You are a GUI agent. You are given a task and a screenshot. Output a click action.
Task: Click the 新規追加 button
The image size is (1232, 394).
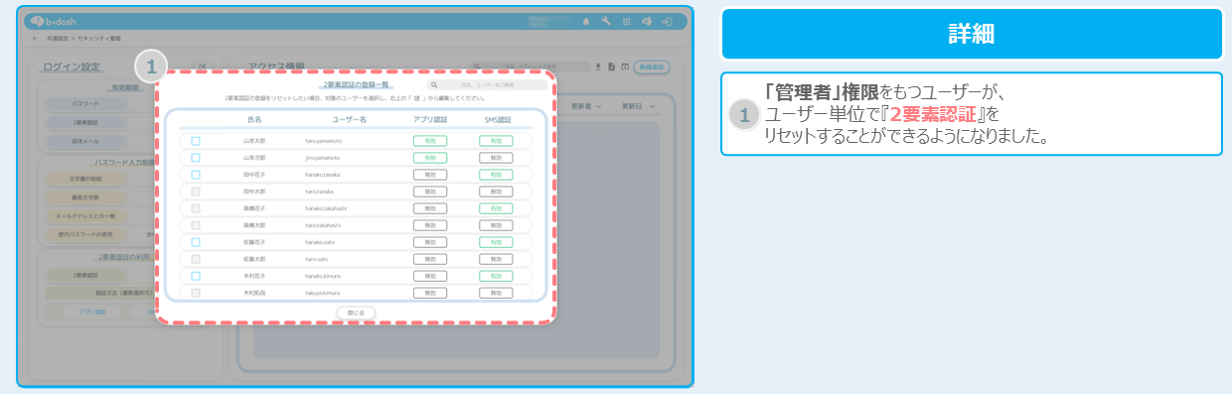click(x=652, y=66)
